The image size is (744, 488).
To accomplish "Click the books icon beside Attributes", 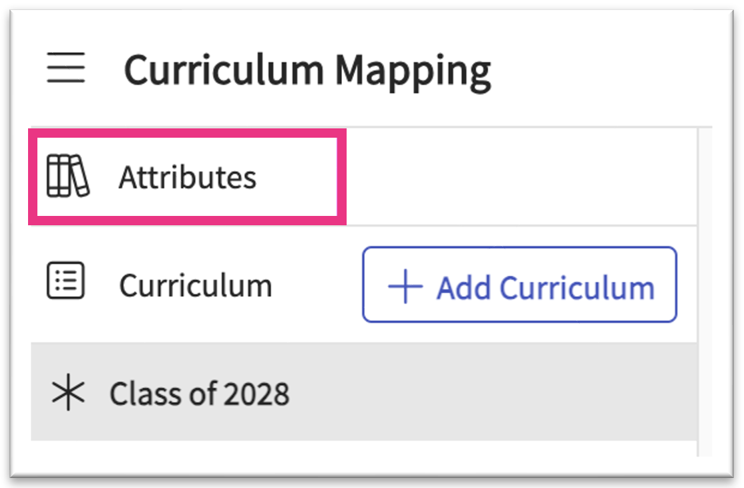I will point(67,176).
